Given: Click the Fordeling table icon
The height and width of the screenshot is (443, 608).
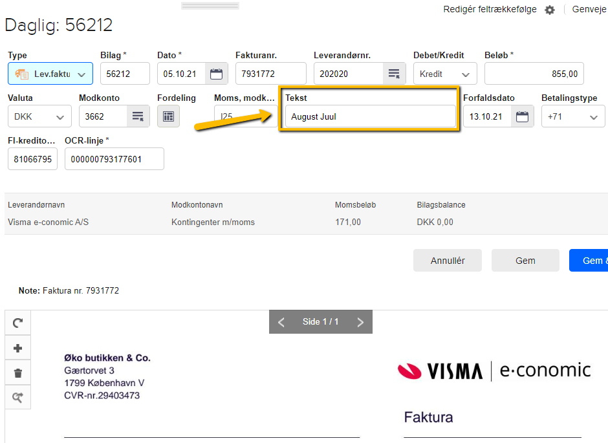Looking at the screenshot, I should 168,116.
